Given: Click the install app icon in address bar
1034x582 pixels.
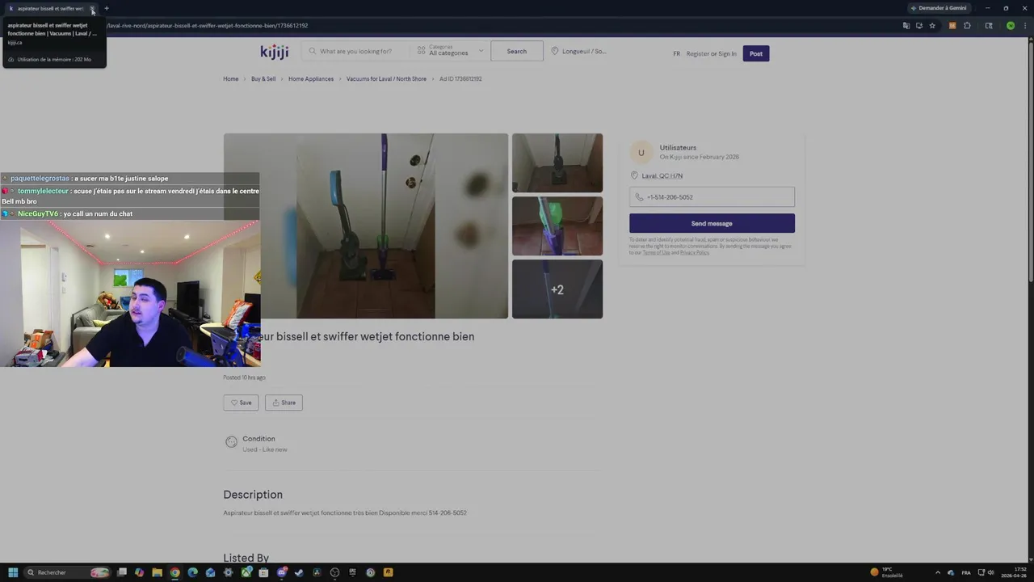Looking at the screenshot, I should tap(919, 26).
